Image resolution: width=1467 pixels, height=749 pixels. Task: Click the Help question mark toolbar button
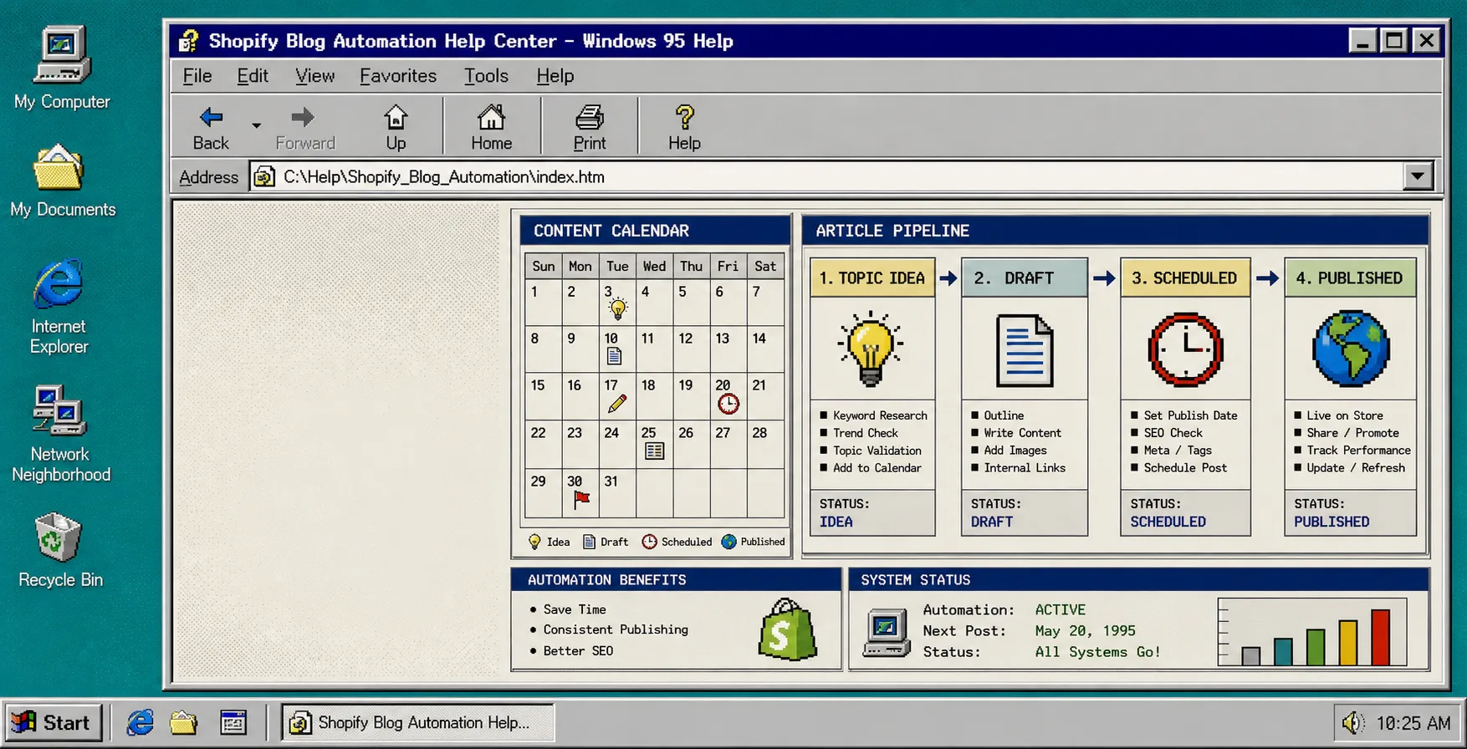(x=684, y=127)
